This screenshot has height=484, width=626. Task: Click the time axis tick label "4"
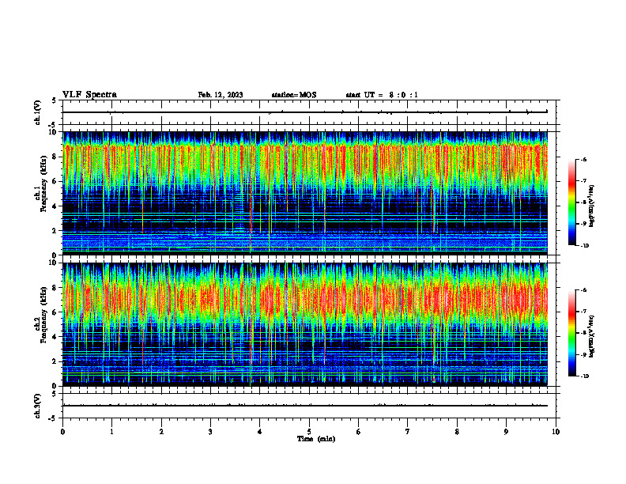(x=260, y=432)
